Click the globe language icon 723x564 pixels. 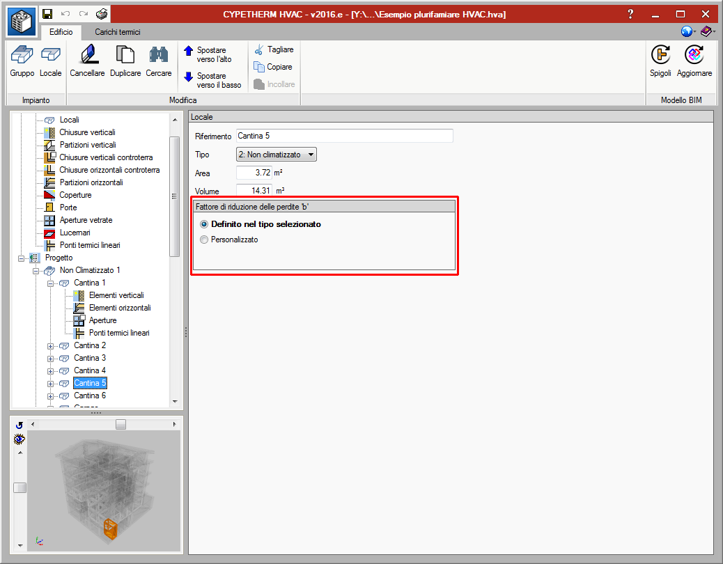pyautogui.click(x=687, y=31)
